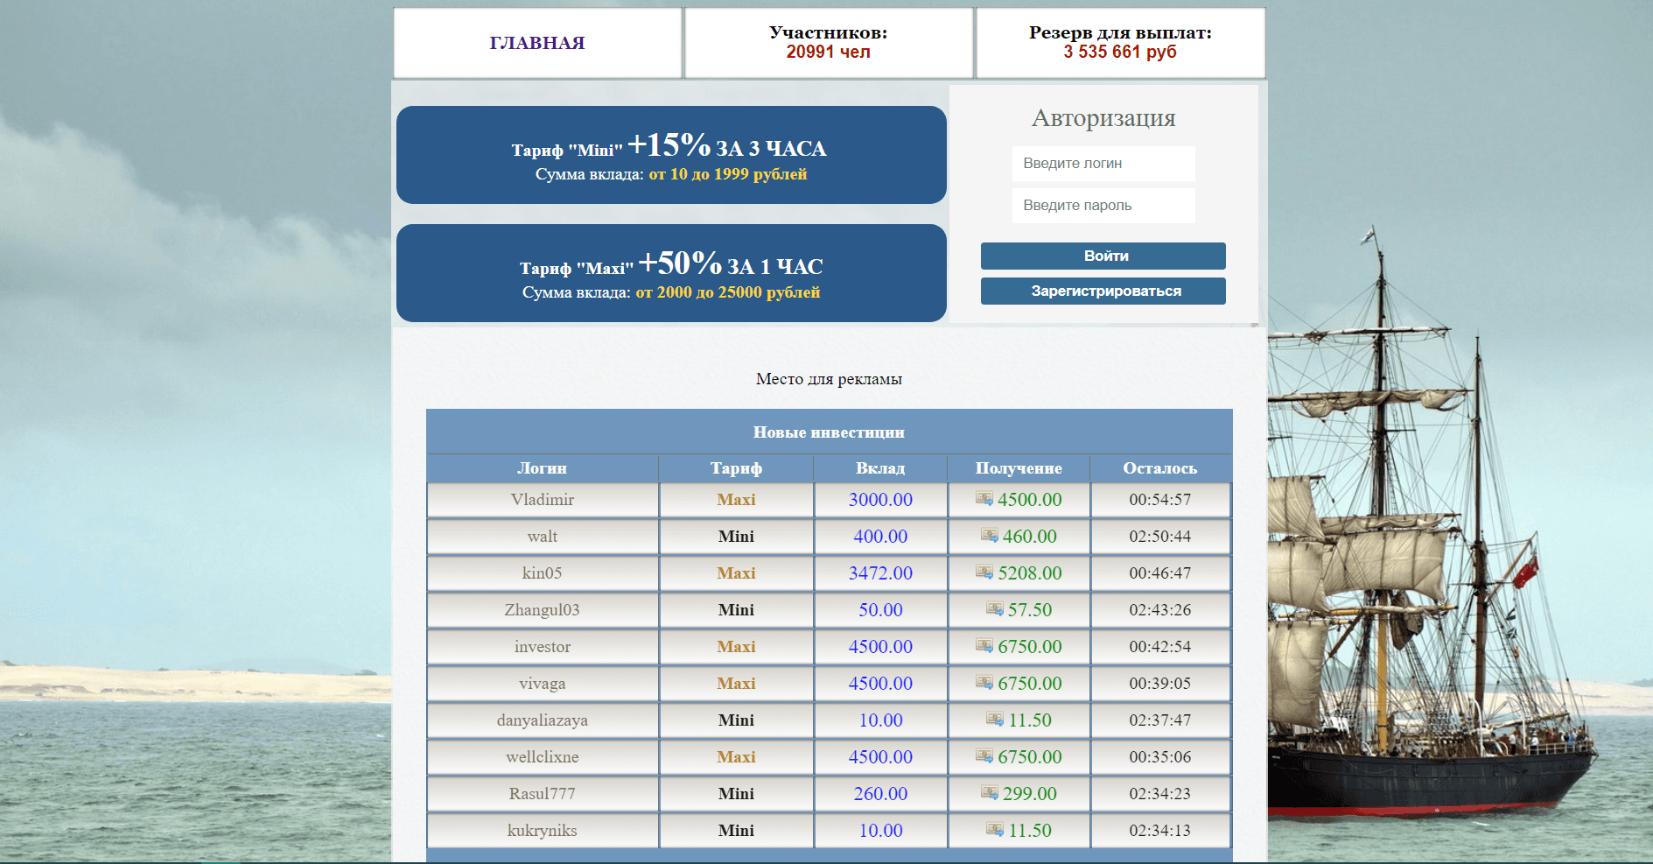
Task: Click the Резерв для выплат block
Action: pyautogui.click(x=1120, y=43)
